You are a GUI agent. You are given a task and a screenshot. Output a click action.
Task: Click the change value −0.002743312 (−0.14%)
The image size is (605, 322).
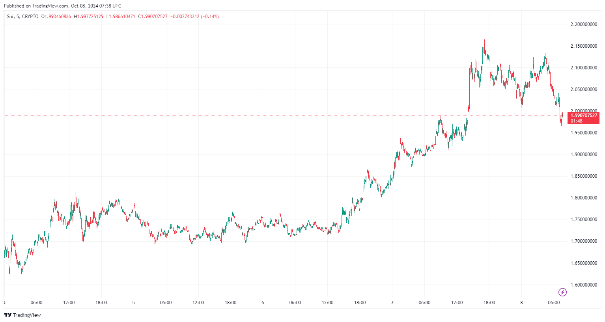pos(194,17)
